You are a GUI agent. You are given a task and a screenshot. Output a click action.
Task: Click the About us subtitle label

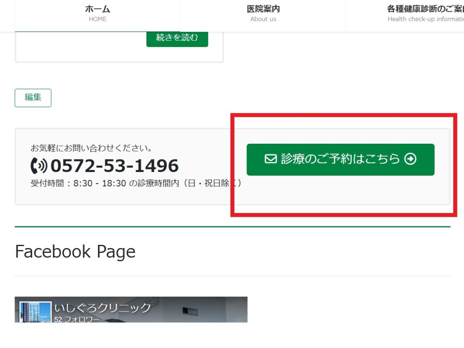pos(263,19)
